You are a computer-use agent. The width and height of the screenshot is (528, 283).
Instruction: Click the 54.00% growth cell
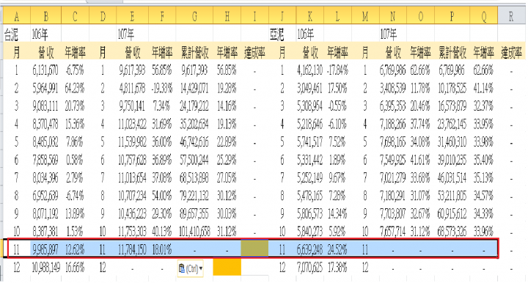pos(162,196)
